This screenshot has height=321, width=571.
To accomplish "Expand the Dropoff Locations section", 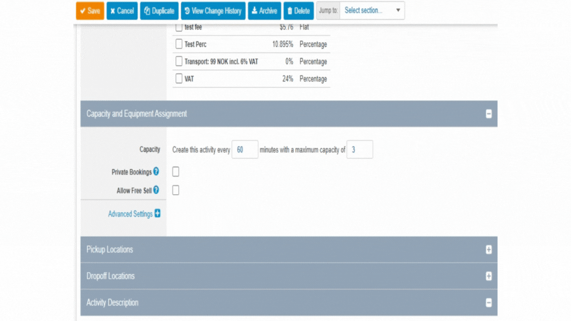I will pos(489,276).
